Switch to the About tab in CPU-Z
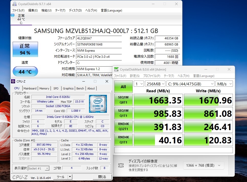 point(91,88)
